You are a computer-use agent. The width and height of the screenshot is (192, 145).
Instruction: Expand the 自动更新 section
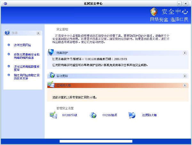pyautogui.click(x=185, y=76)
